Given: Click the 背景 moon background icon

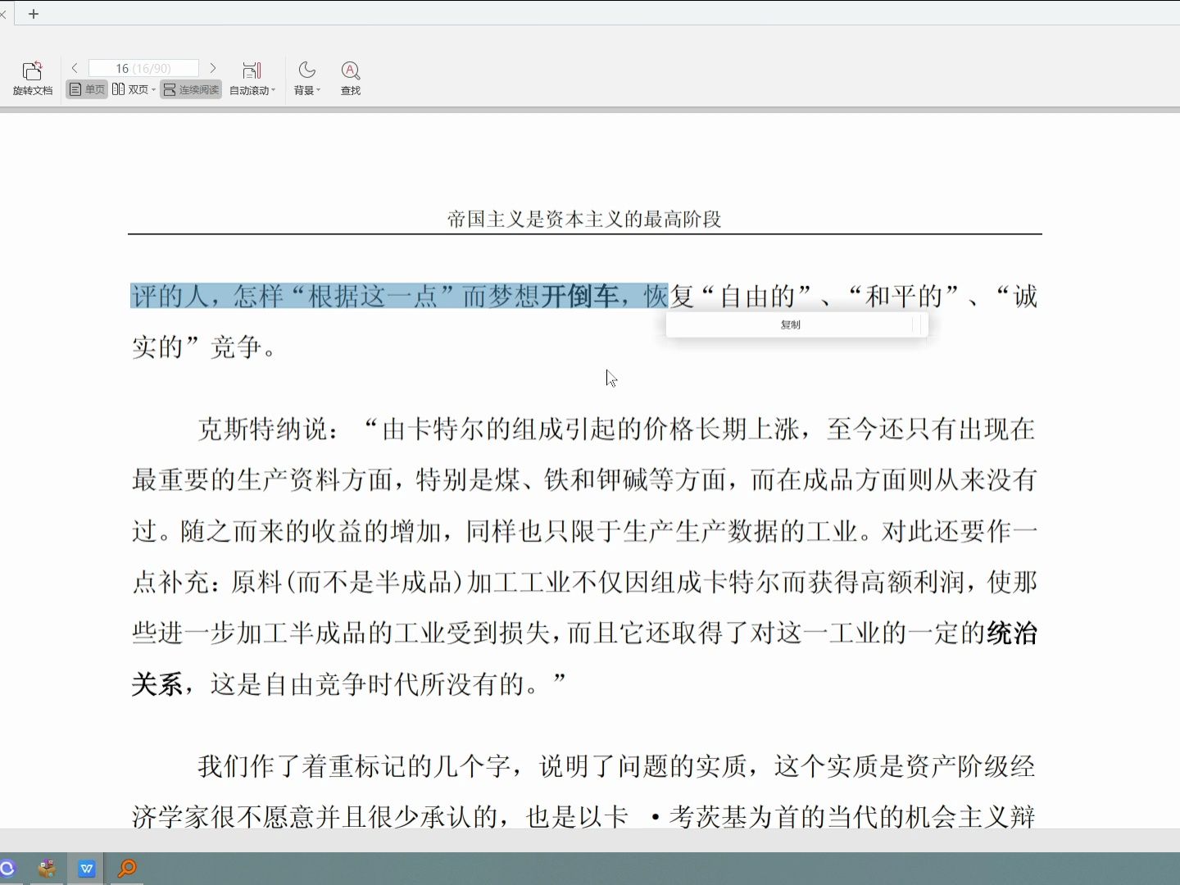Looking at the screenshot, I should (306, 70).
